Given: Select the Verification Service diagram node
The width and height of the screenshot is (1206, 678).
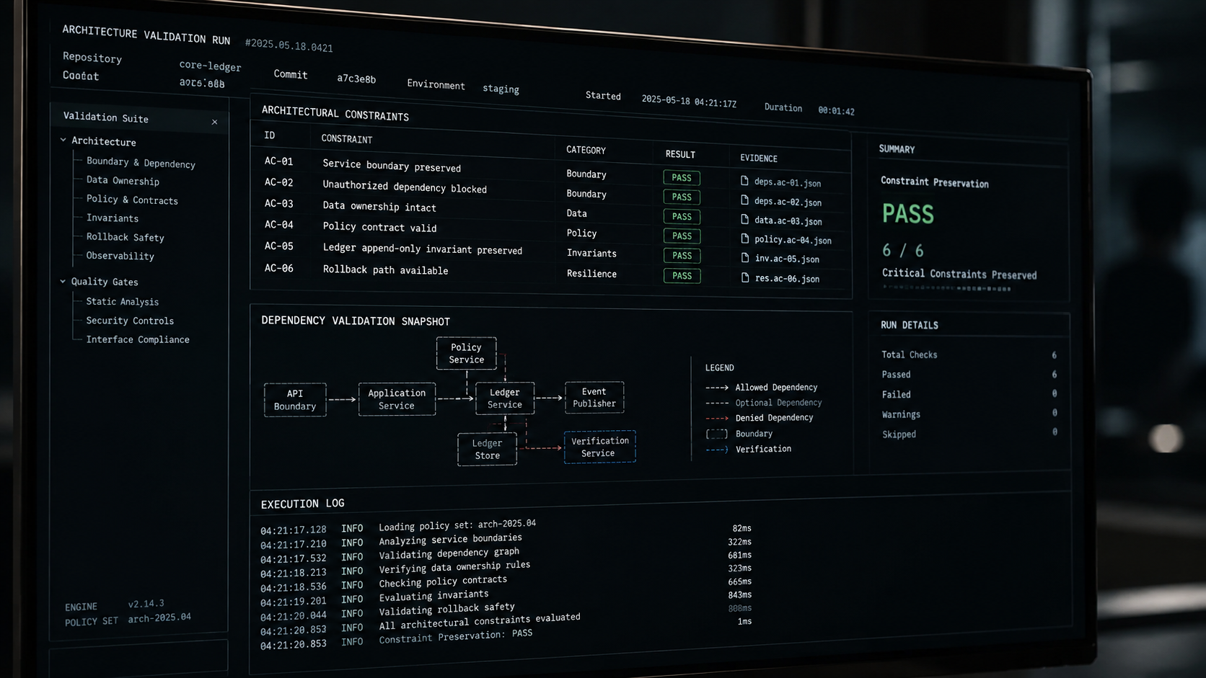Looking at the screenshot, I should pyautogui.click(x=599, y=447).
